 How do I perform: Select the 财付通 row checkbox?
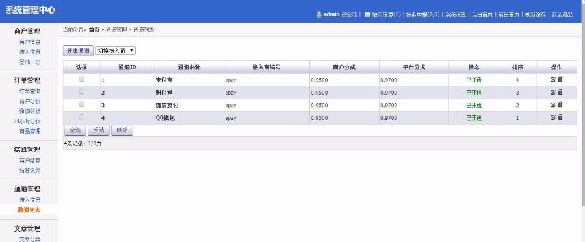point(81,91)
